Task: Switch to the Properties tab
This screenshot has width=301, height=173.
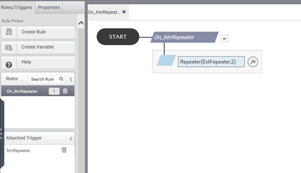Action: tap(49, 7)
